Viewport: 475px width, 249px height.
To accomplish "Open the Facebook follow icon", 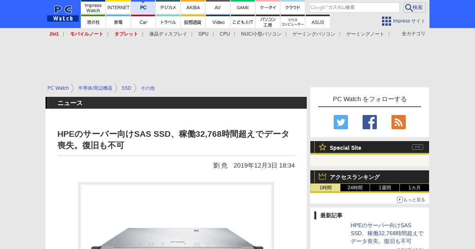I will pyautogui.click(x=370, y=122).
